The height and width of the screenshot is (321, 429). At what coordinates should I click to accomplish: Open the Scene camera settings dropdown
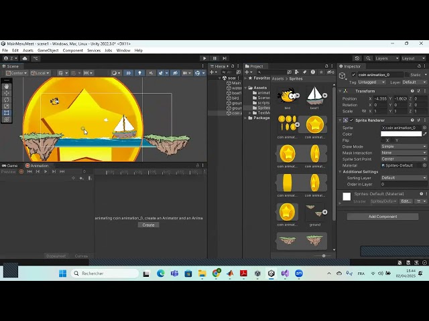pos(187,73)
